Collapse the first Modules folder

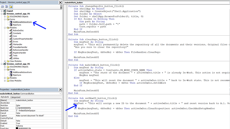click(x=5, y=28)
